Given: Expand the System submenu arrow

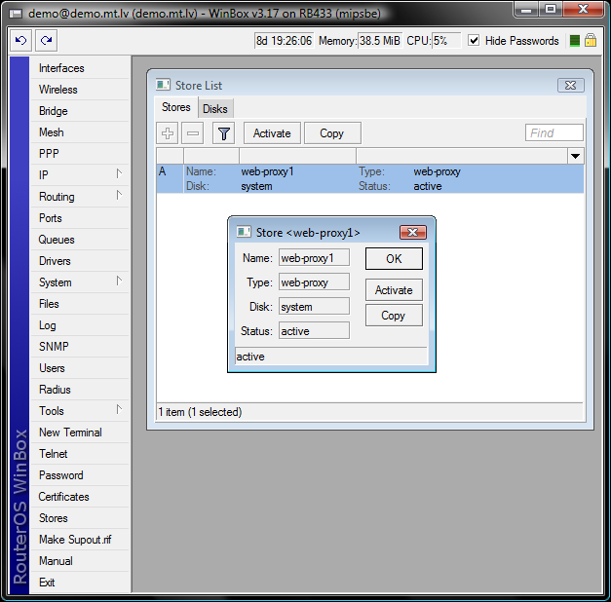Looking at the screenshot, I should 119,281.
